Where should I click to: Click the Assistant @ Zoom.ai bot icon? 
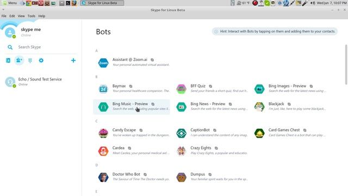[x=103, y=63]
